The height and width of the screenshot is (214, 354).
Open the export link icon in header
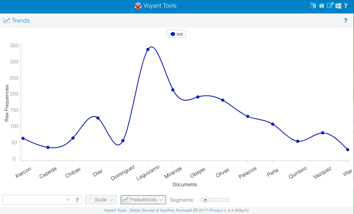coord(330,6)
